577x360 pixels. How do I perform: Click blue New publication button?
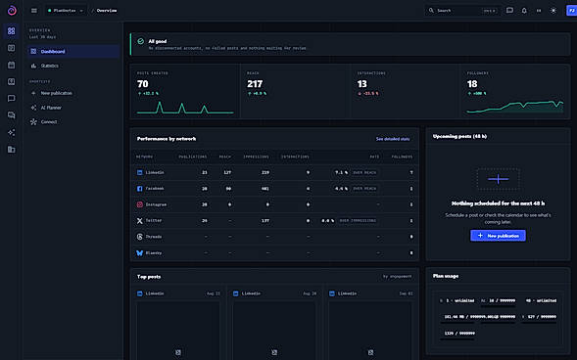(498, 236)
